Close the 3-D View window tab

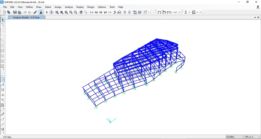click(x=258, y=17)
